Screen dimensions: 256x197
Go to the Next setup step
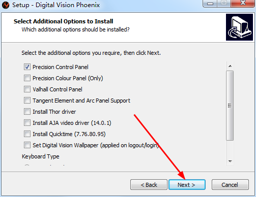(x=187, y=185)
